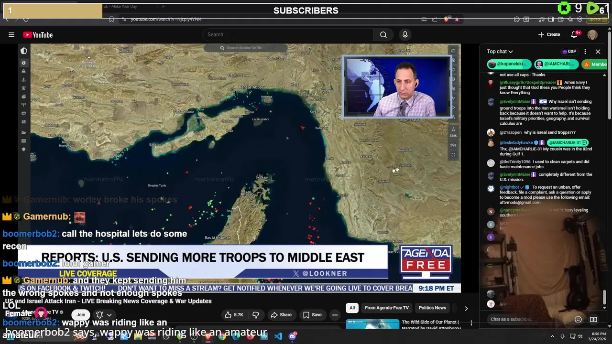Save video to a playlist
Image resolution: width=612 pixels, height=344 pixels.
tap(312, 315)
